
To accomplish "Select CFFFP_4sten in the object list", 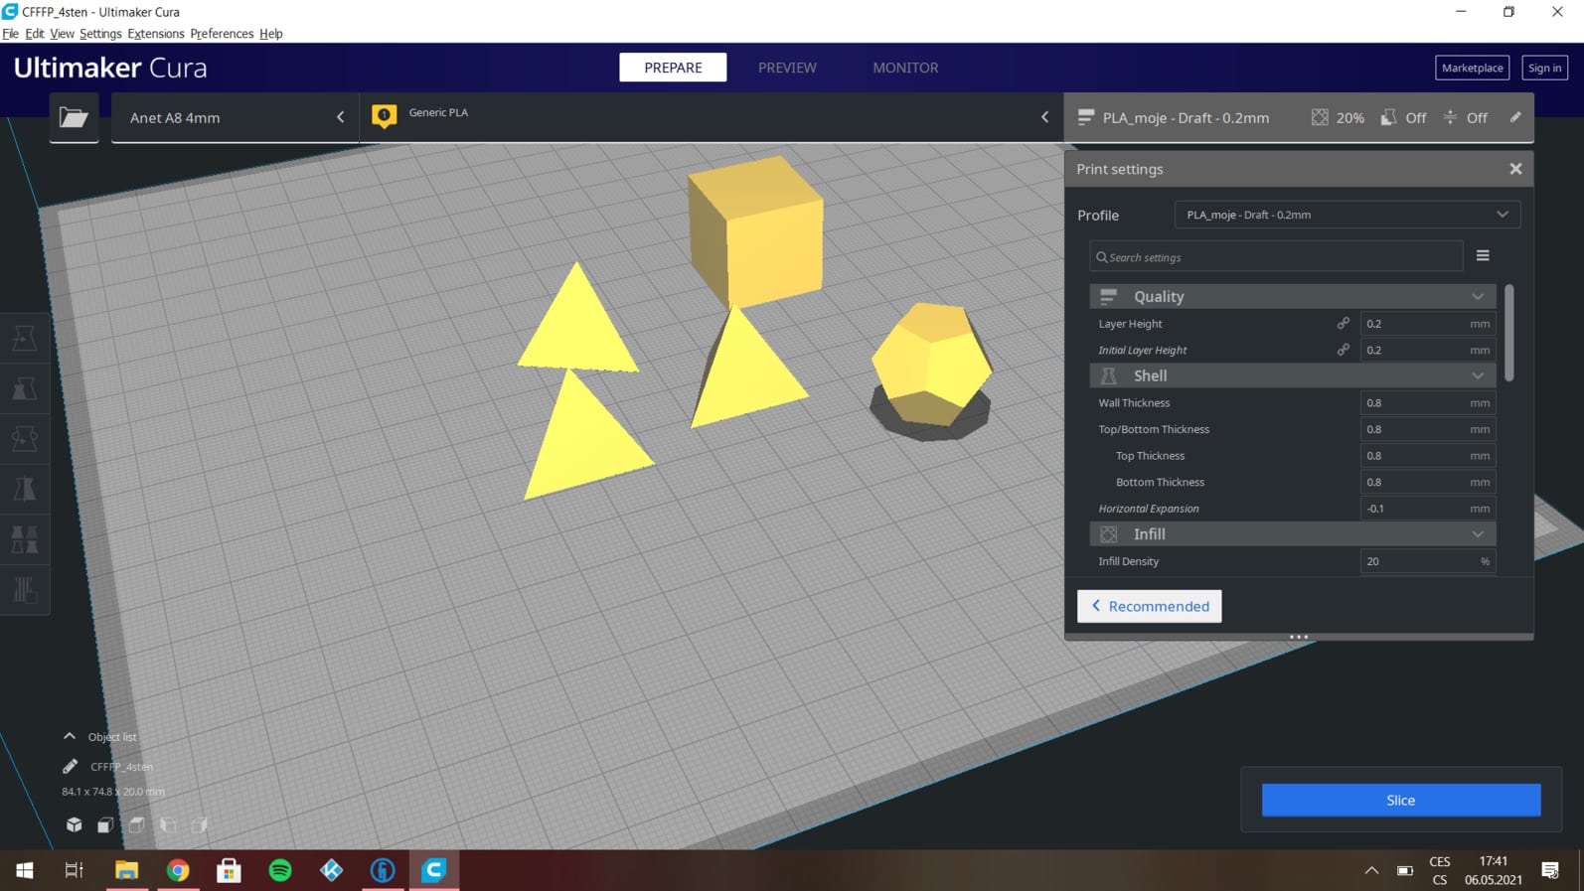I will click(x=122, y=767).
